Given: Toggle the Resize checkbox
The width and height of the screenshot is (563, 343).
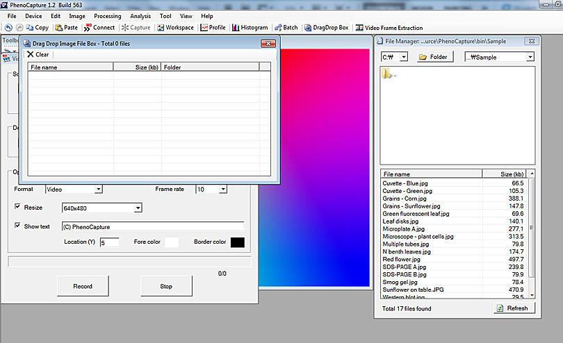Looking at the screenshot, I should click(18, 207).
